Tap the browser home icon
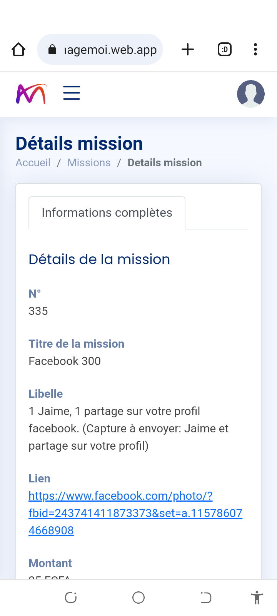 (18, 50)
